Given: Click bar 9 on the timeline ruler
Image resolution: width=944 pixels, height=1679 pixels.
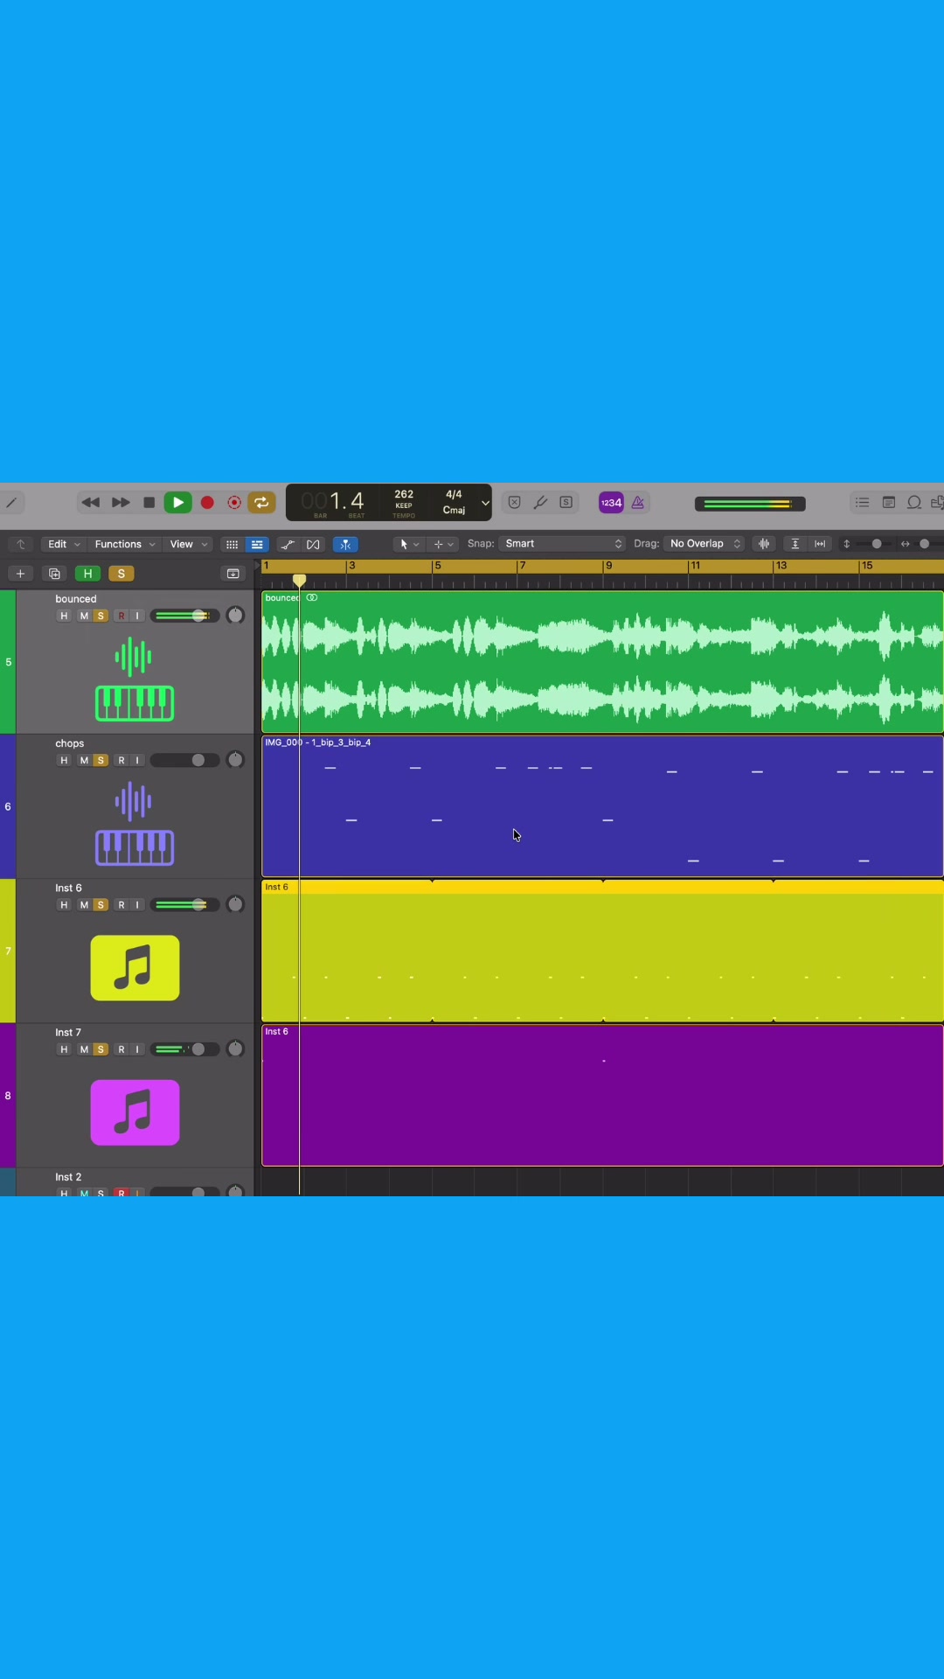Looking at the screenshot, I should click(608, 566).
